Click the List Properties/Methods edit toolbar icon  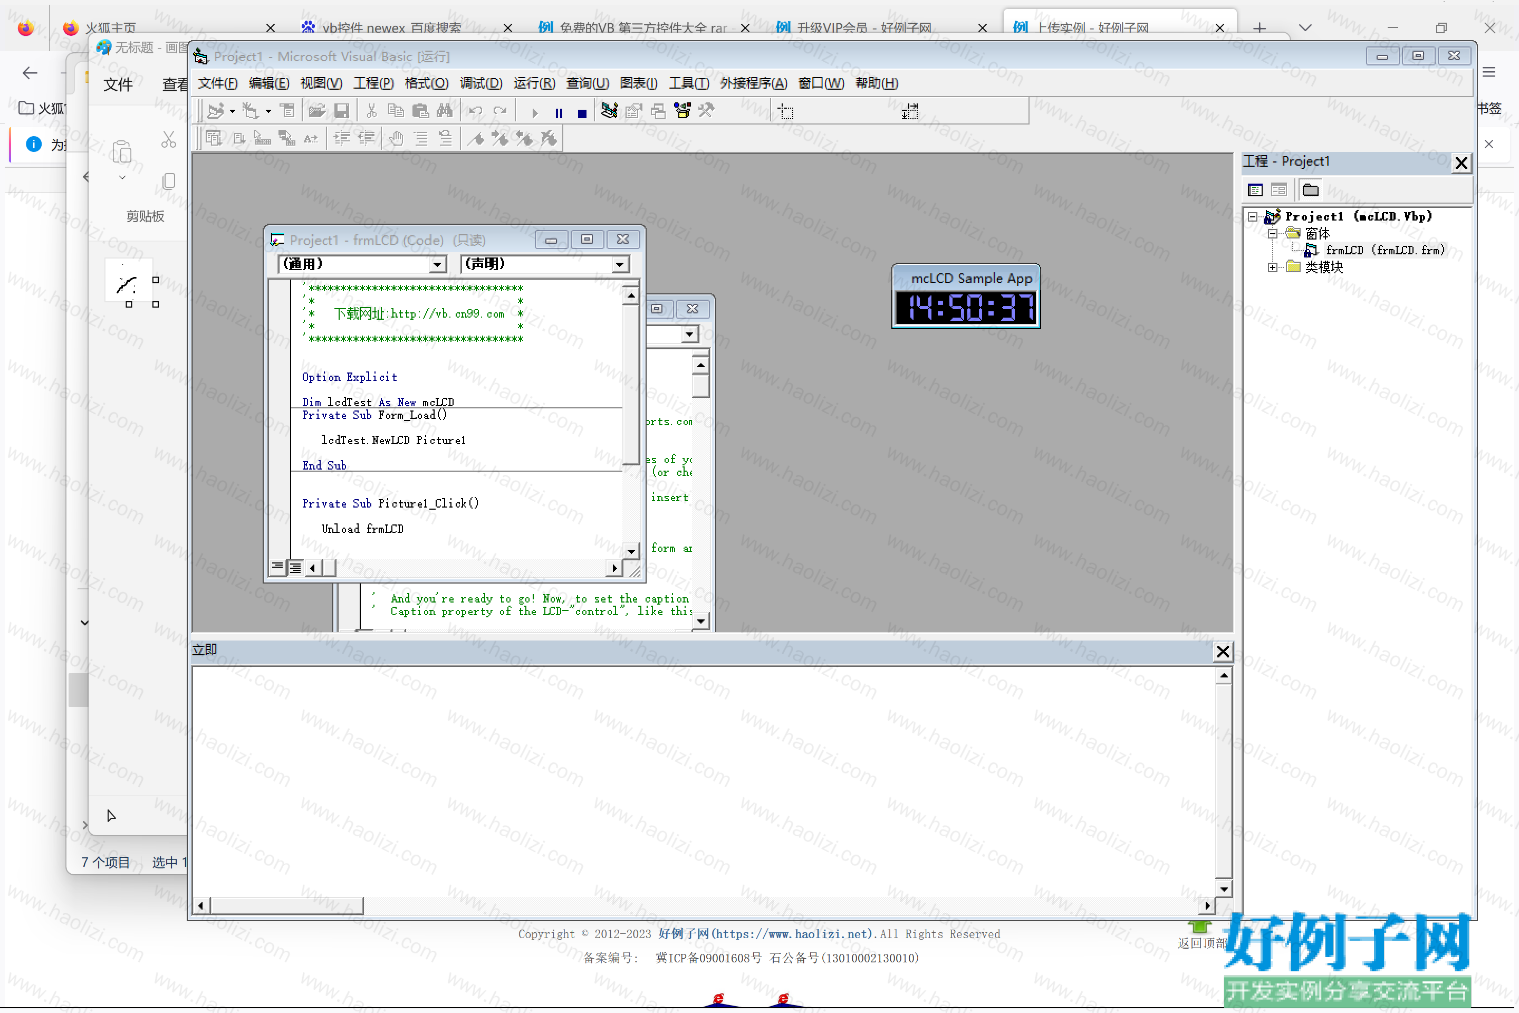pyautogui.click(x=214, y=138)
